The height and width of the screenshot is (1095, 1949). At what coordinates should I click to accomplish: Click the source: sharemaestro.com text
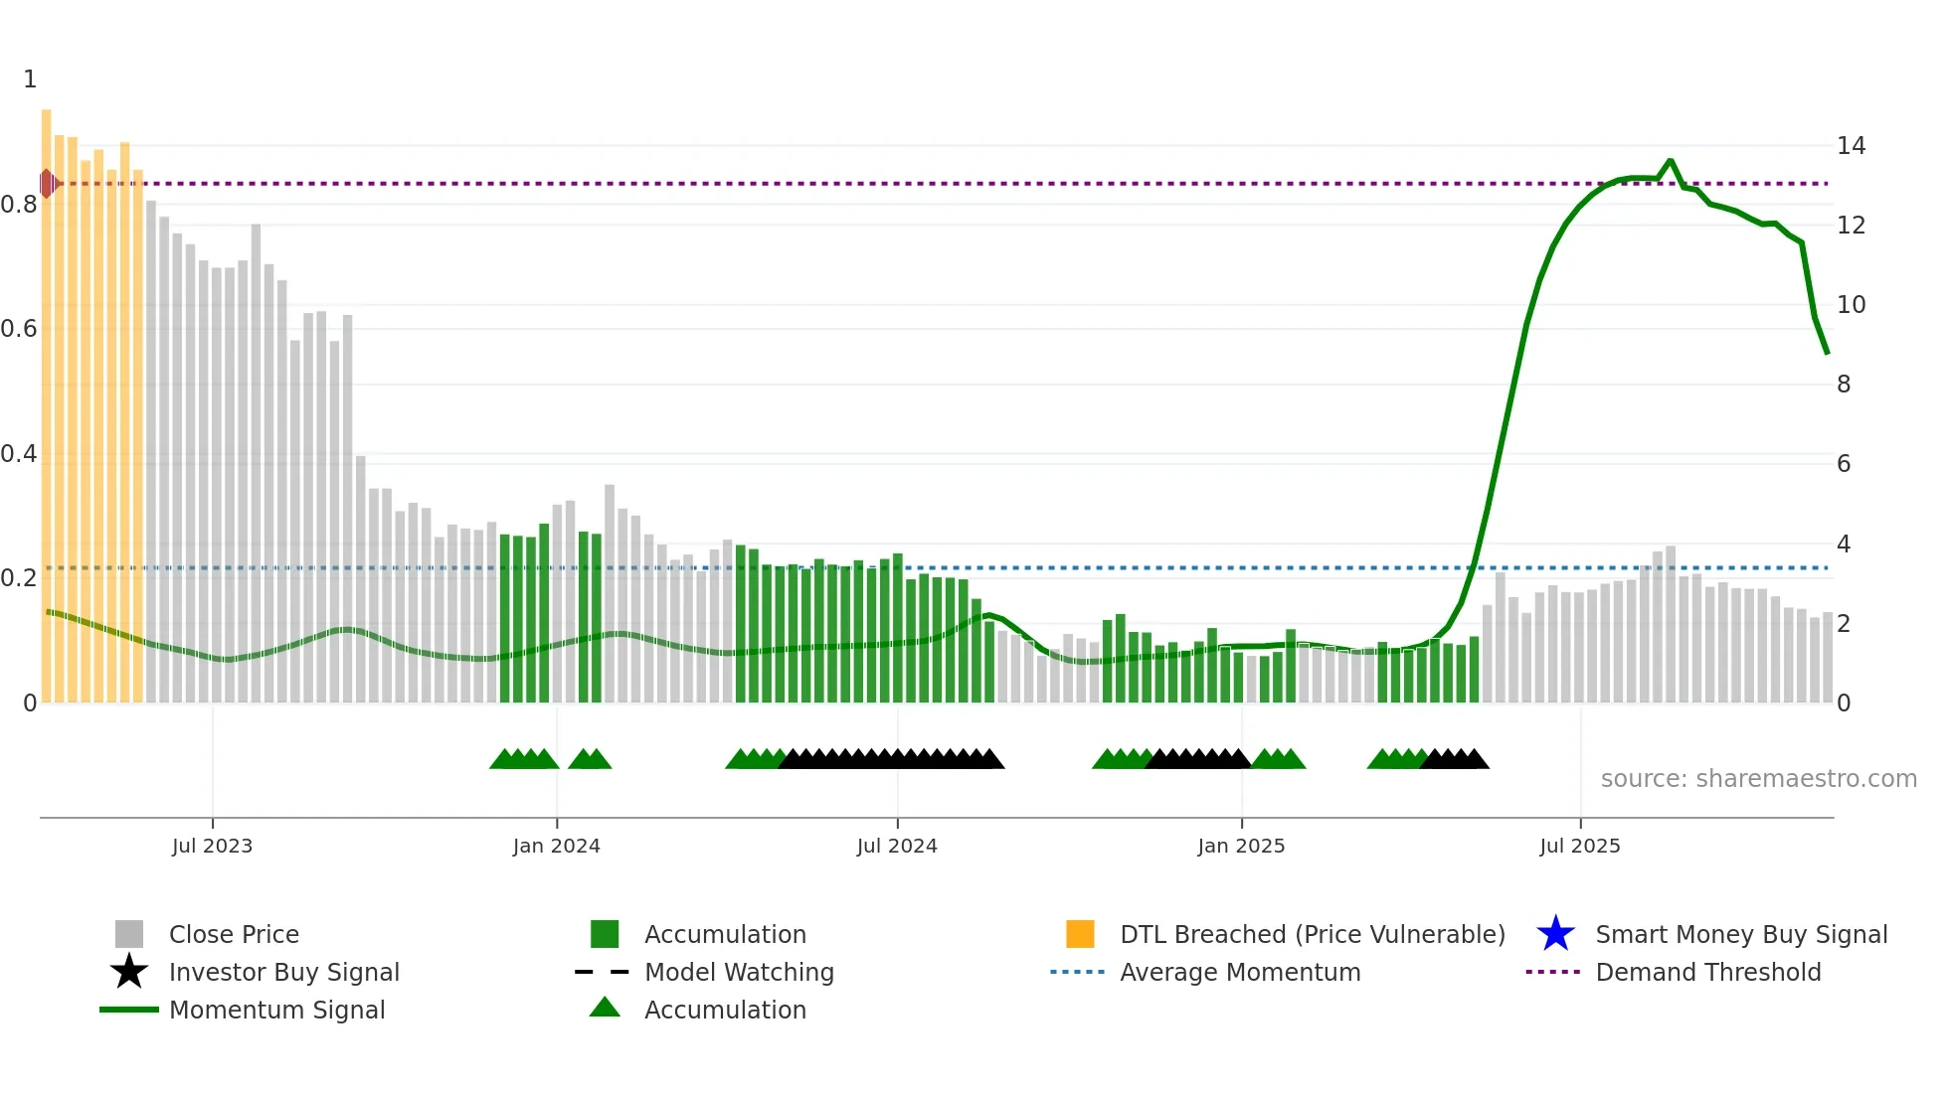[x=1758, y=778]
